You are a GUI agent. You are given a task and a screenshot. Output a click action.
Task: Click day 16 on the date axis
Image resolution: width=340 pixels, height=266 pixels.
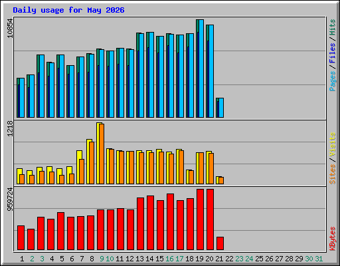[169, 259]
